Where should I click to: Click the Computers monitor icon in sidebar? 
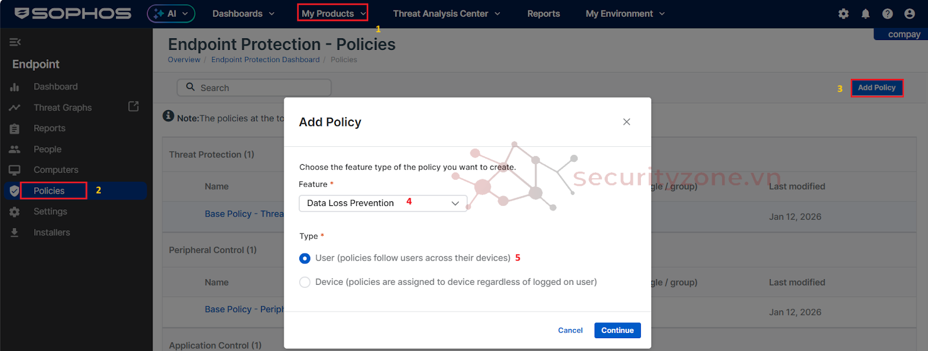tap(14, 170)
